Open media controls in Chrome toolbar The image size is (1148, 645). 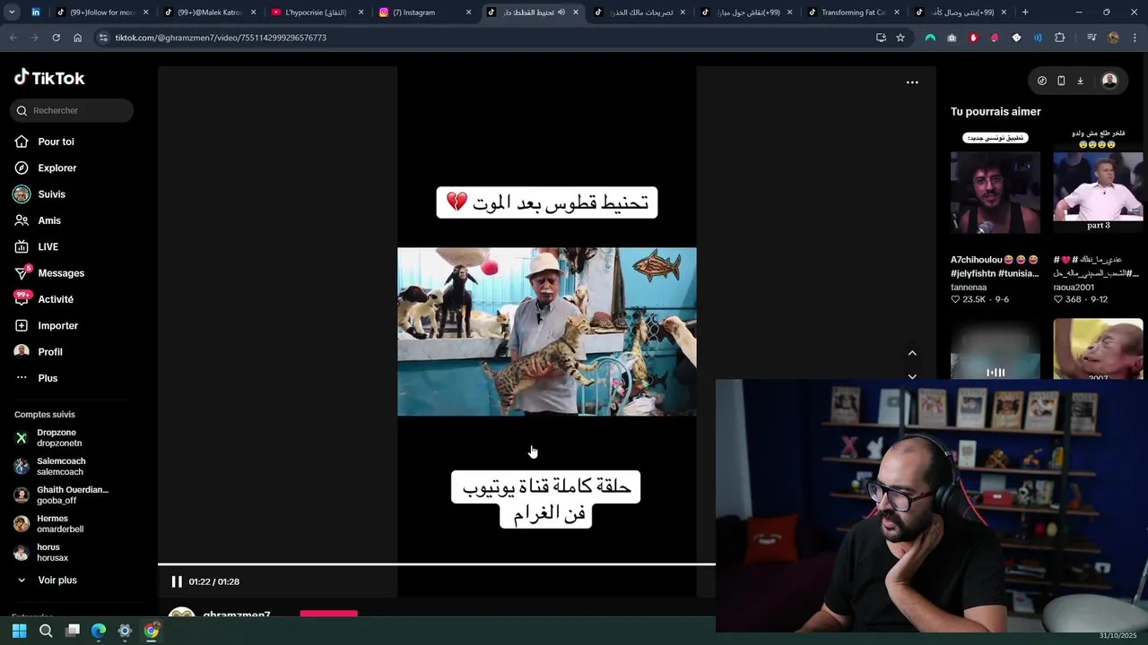(x=1091, y=38)
